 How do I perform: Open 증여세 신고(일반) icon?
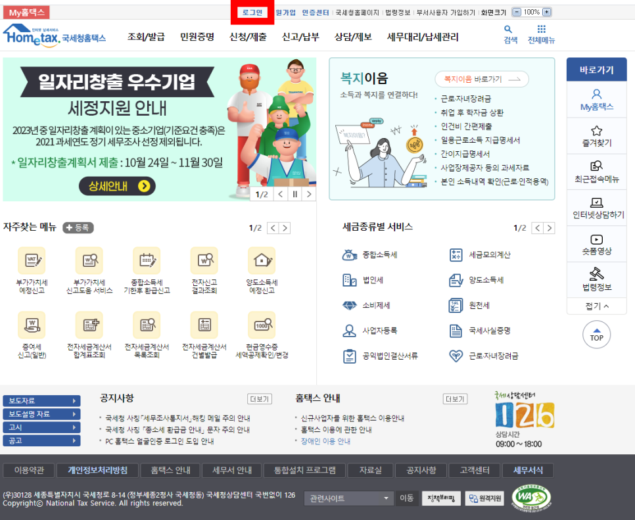[x=32, y=325]
